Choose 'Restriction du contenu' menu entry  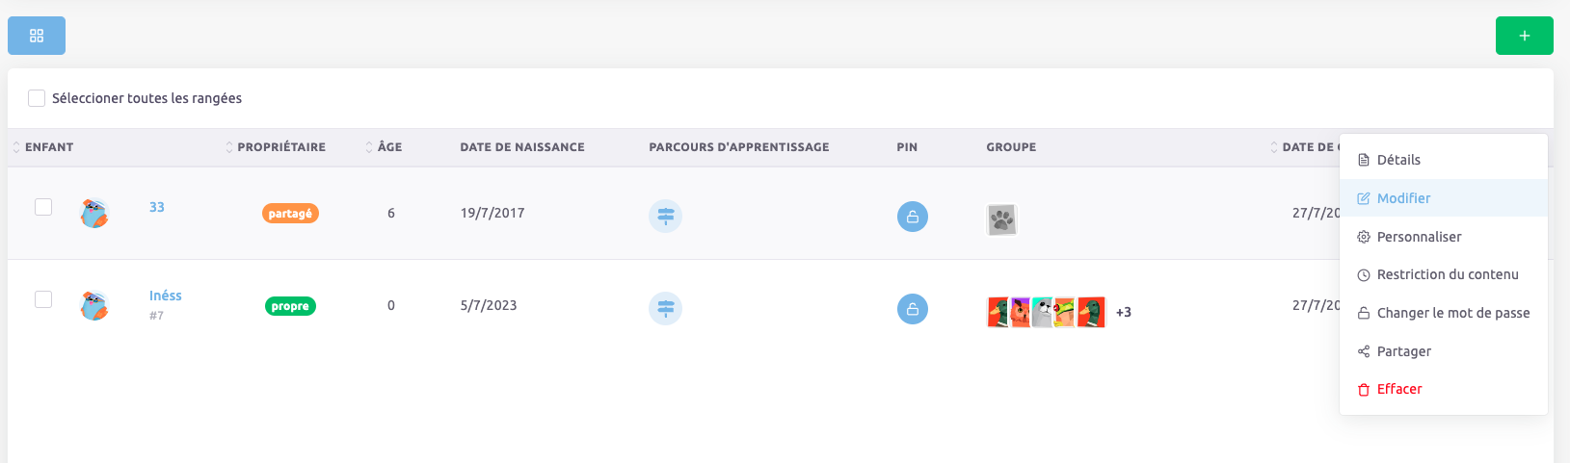coord(1447,274)
